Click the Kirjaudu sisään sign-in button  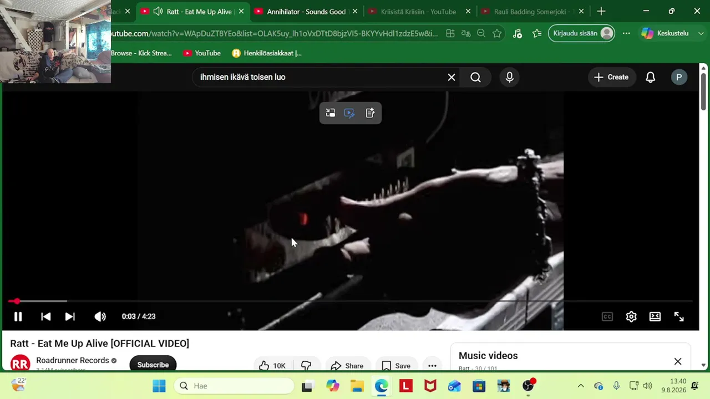pyautogui.click(x=582, y=33)
